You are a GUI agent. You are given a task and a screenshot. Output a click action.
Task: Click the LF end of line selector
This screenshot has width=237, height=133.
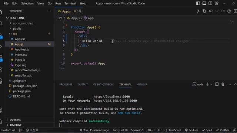159,130
